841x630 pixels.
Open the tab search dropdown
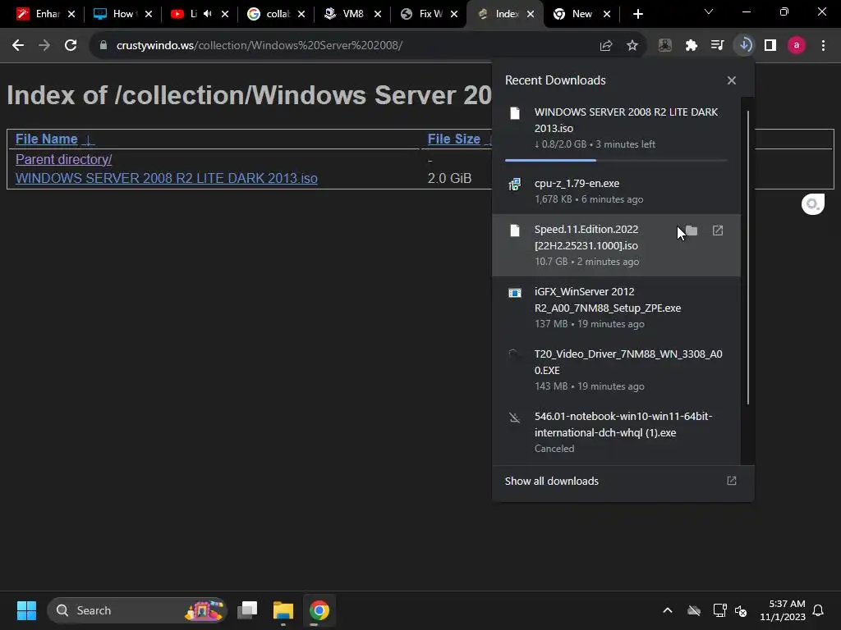point(709,11)
